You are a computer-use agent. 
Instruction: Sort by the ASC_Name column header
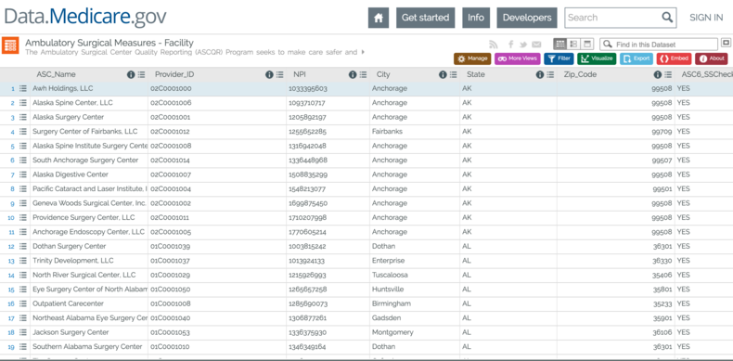point(56,74)
